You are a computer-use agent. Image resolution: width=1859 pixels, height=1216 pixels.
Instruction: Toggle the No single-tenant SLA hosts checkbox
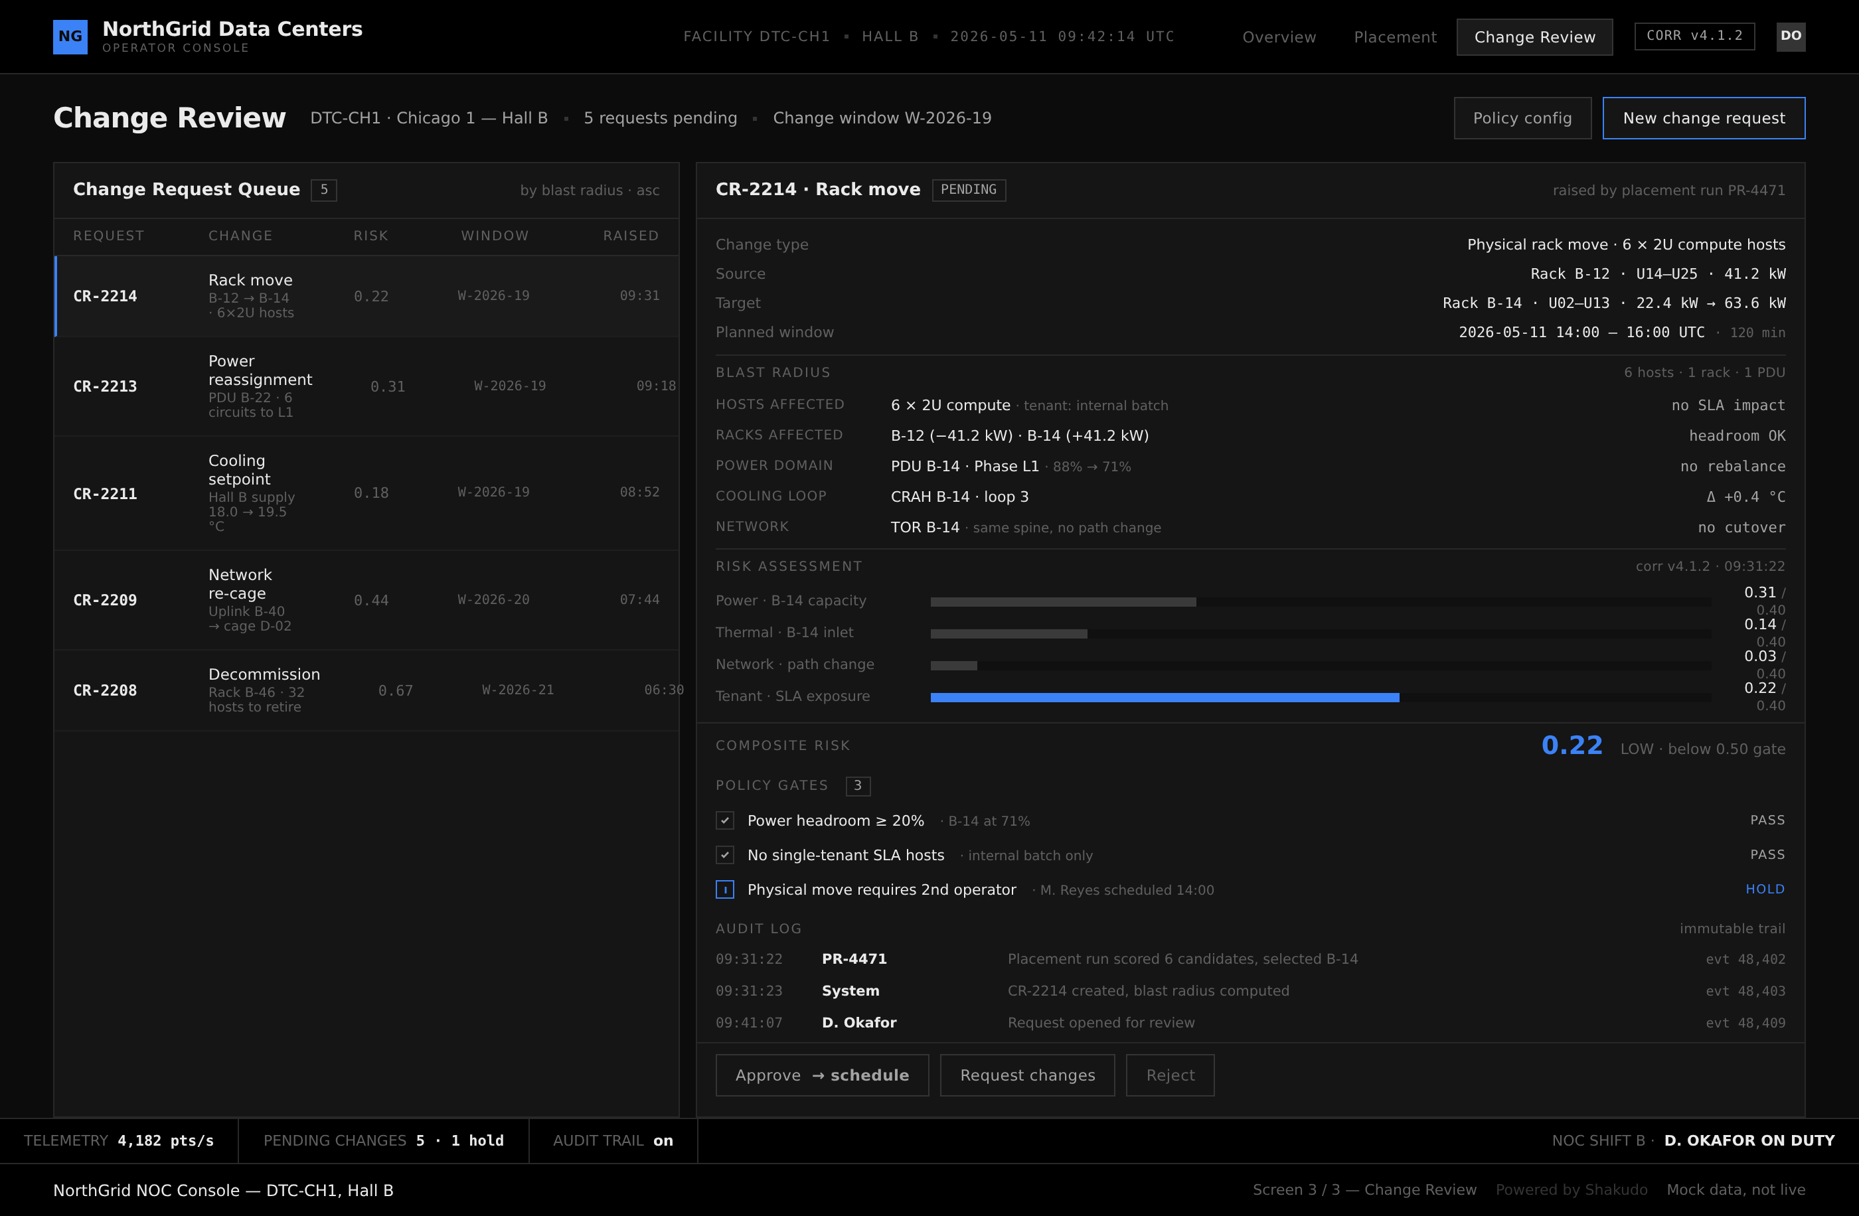tap(725, 854)
